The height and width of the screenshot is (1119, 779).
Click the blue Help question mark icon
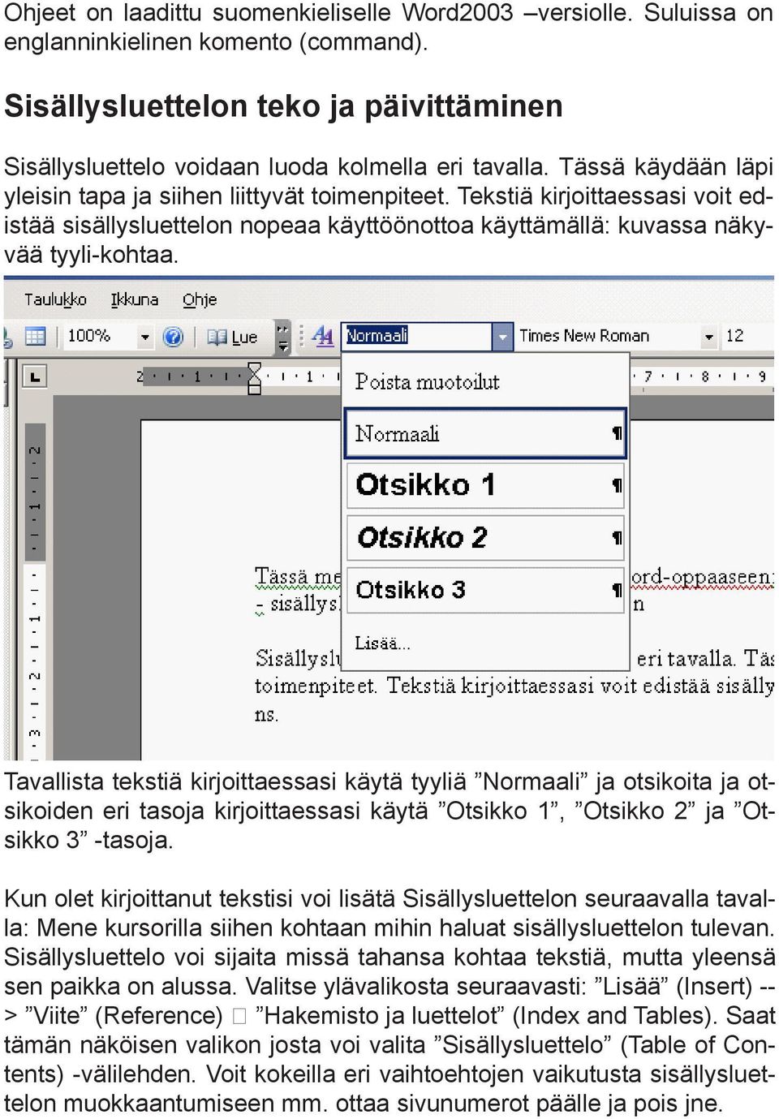tap(173, 336)
